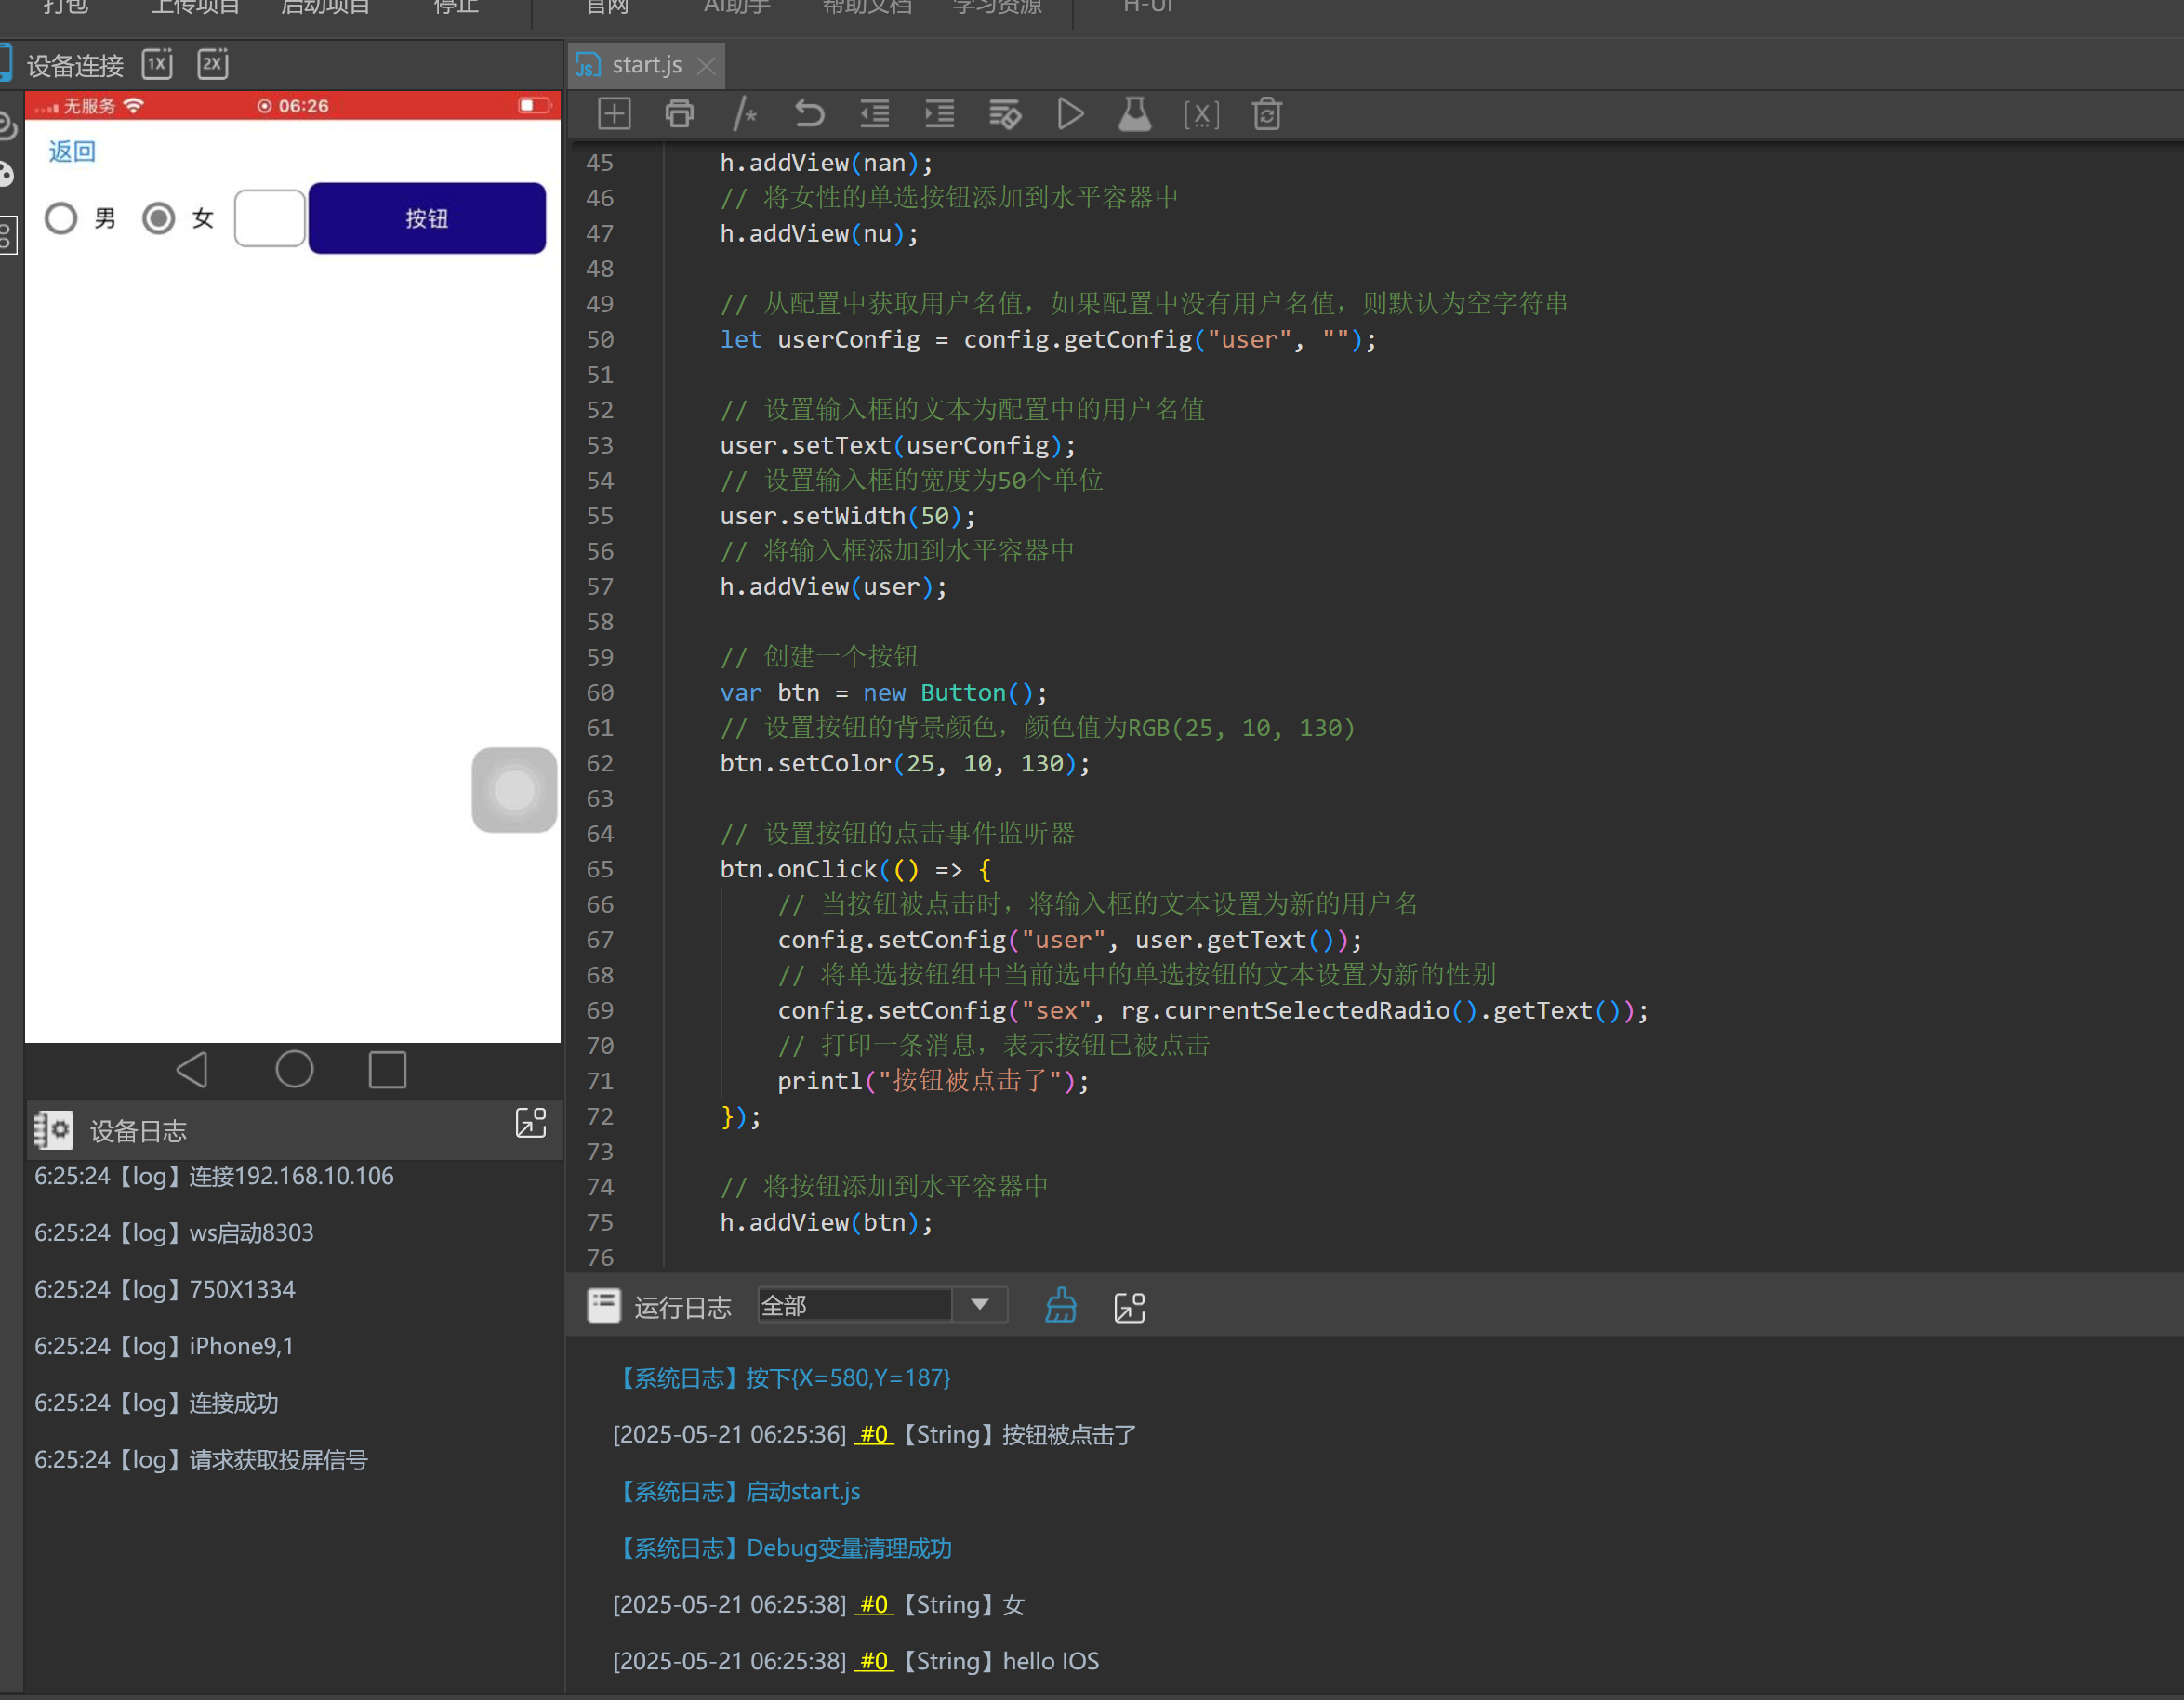Click device log line 750X1334
The image size is (2184, 1700).
click(x=165, y=1289)
